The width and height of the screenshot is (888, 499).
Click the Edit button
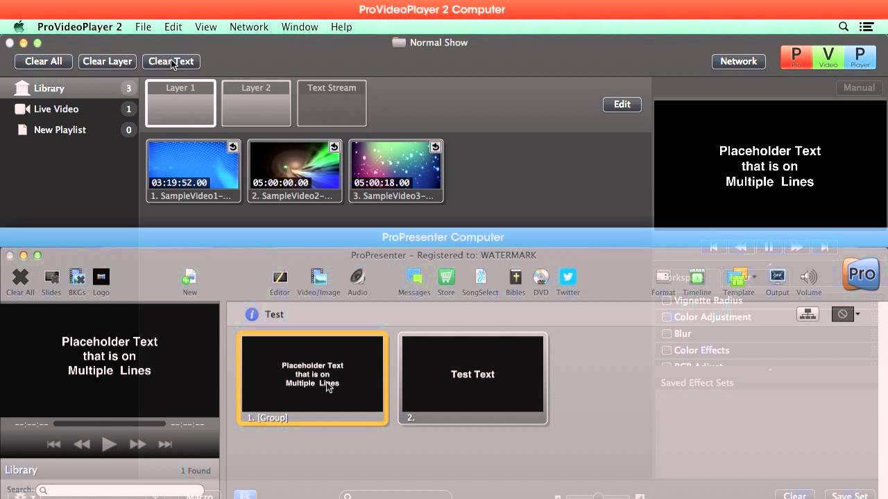click(622, 105)
